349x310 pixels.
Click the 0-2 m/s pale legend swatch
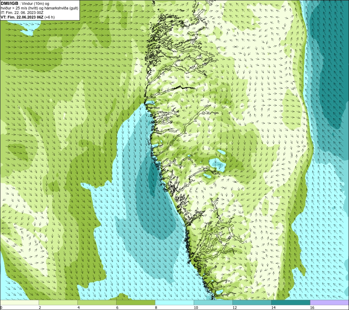[19, 303]
